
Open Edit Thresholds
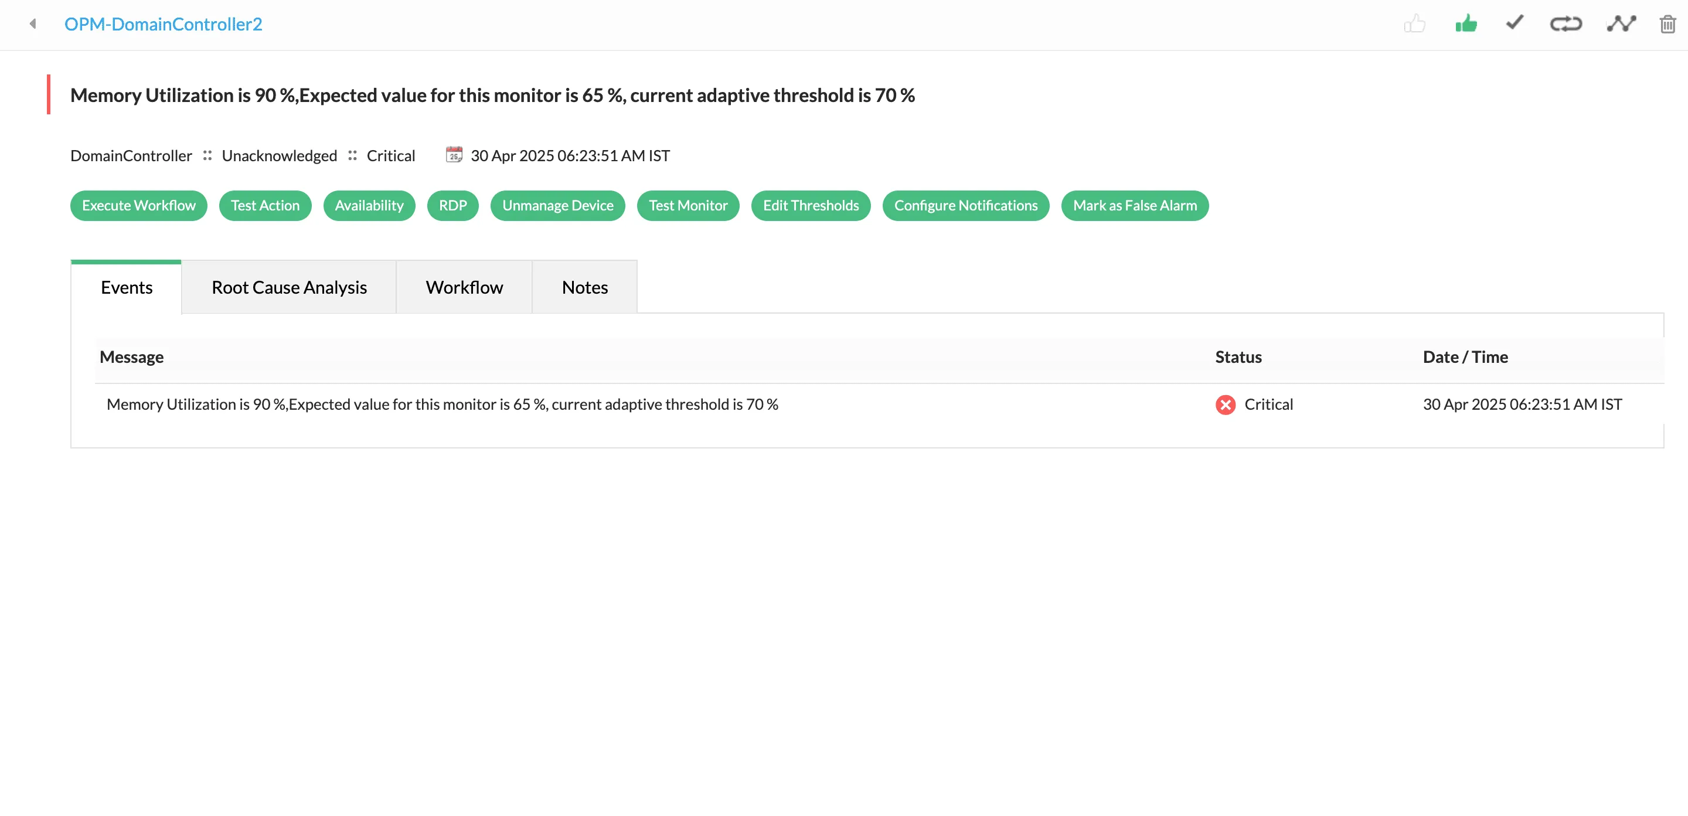coord(811,205)
